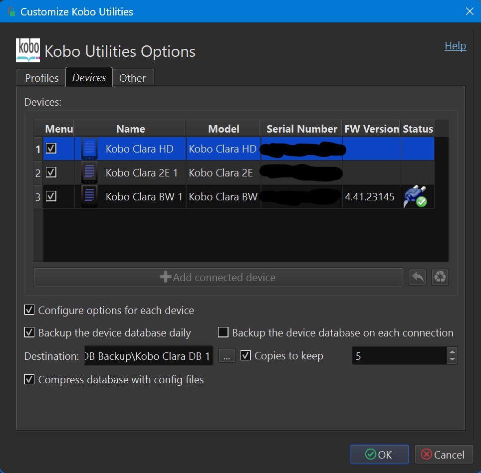Select row header number 2
Screen dimensions: 481x473
38,173
